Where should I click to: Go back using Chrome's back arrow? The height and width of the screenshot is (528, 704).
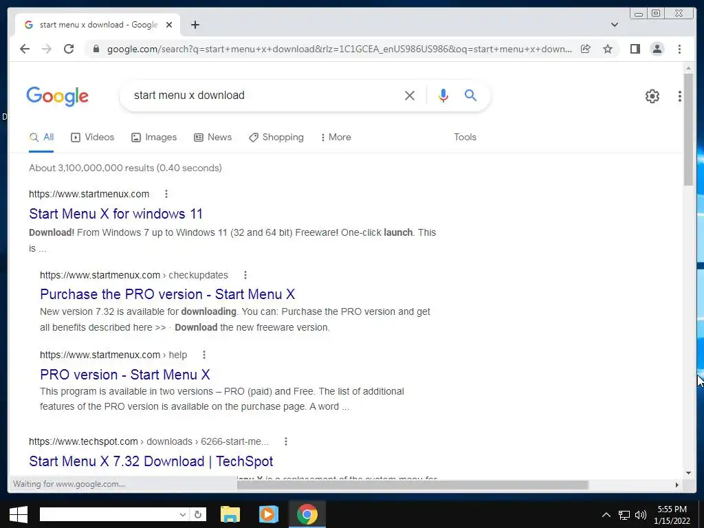[x=25, y=49]
